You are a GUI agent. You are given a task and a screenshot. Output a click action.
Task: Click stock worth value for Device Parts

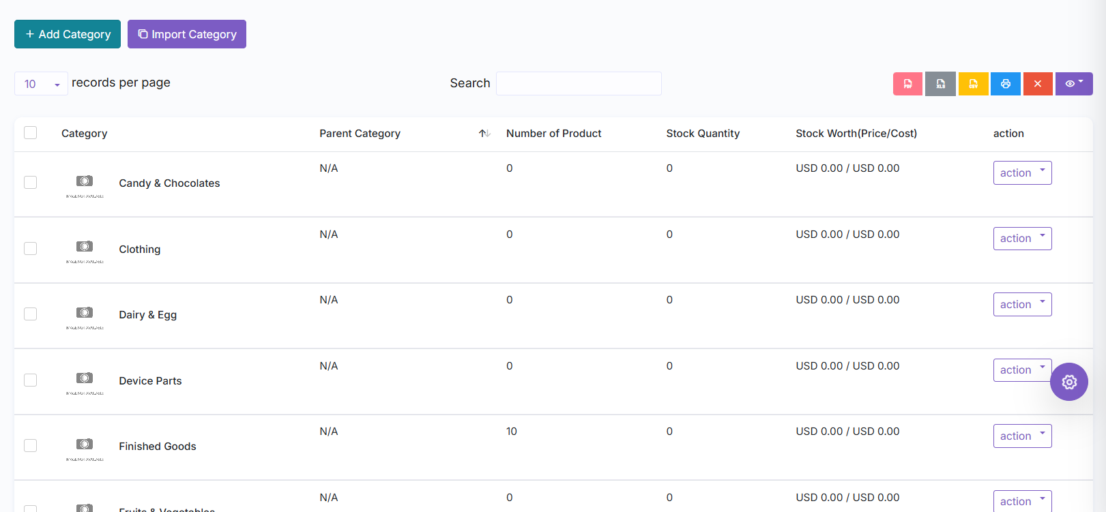point(847,366)
